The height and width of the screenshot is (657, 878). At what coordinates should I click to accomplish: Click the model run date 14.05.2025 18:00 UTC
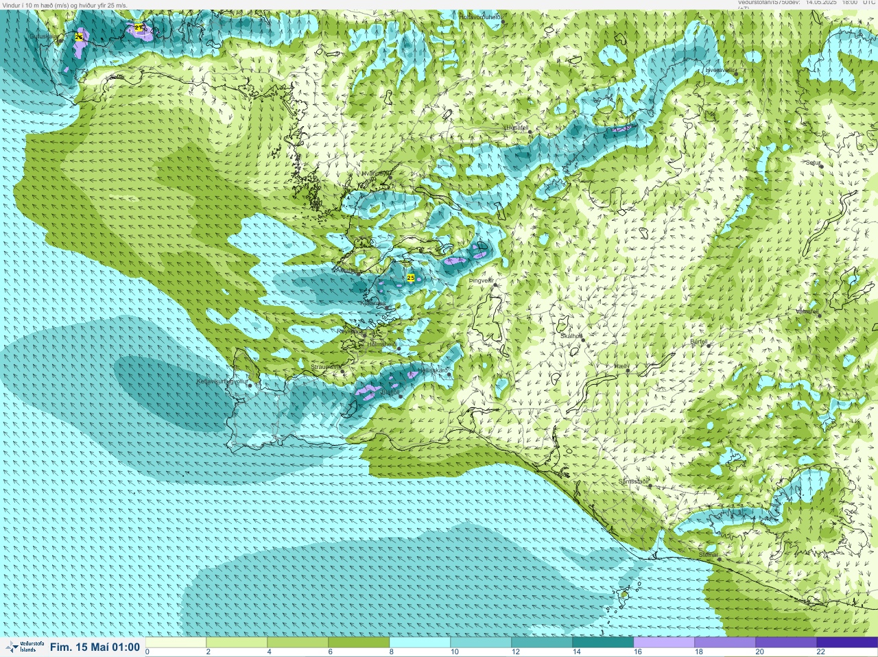[840, 3]
